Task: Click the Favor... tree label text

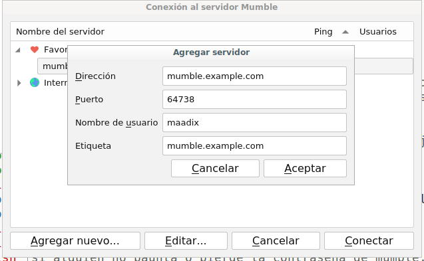Action: [55, 50]
